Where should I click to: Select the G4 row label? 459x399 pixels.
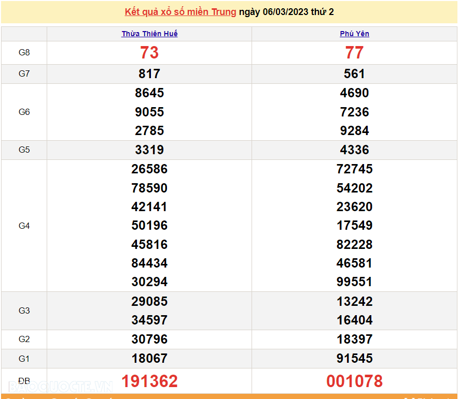(24, 225)
